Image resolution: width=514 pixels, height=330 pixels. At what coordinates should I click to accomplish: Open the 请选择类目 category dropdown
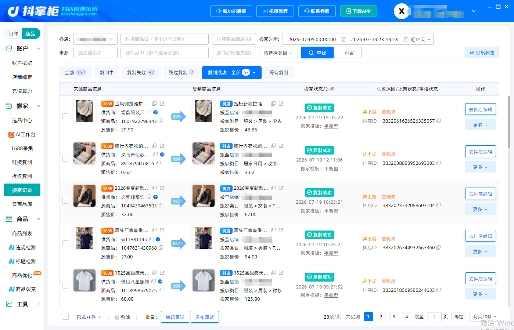pos(278,53)
